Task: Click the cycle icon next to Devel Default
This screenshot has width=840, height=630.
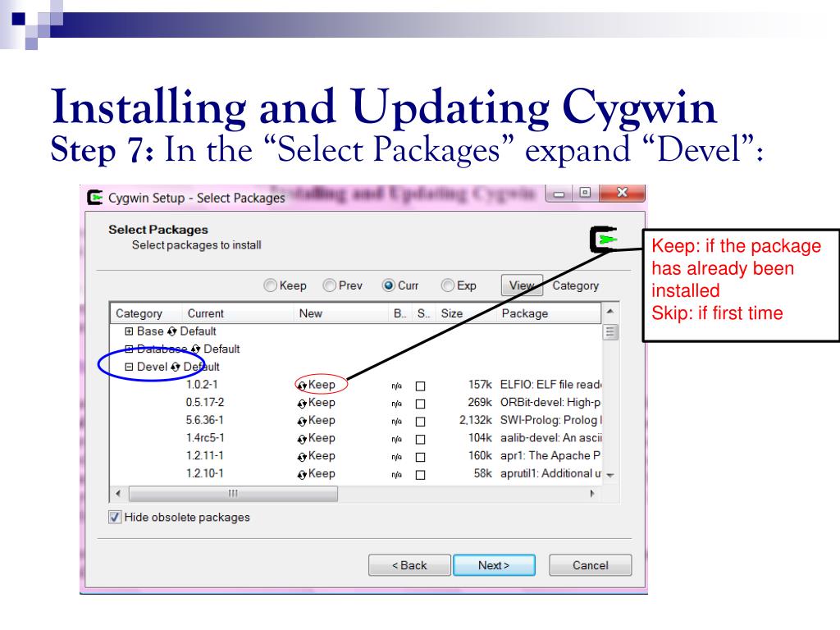Action: point(176,367)
